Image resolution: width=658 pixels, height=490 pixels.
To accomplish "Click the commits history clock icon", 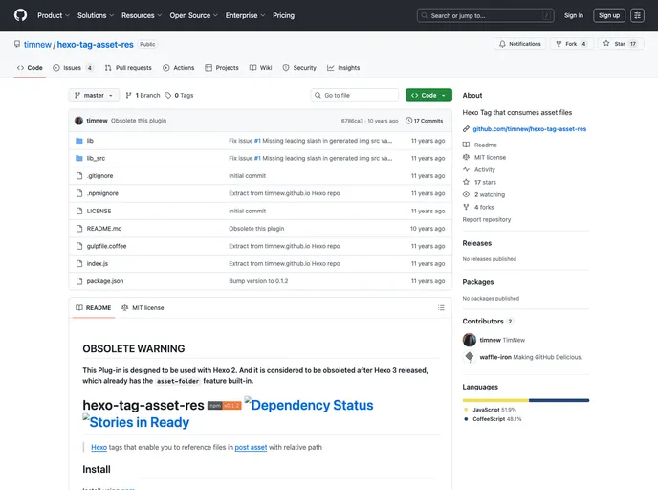I will (408, 121).
